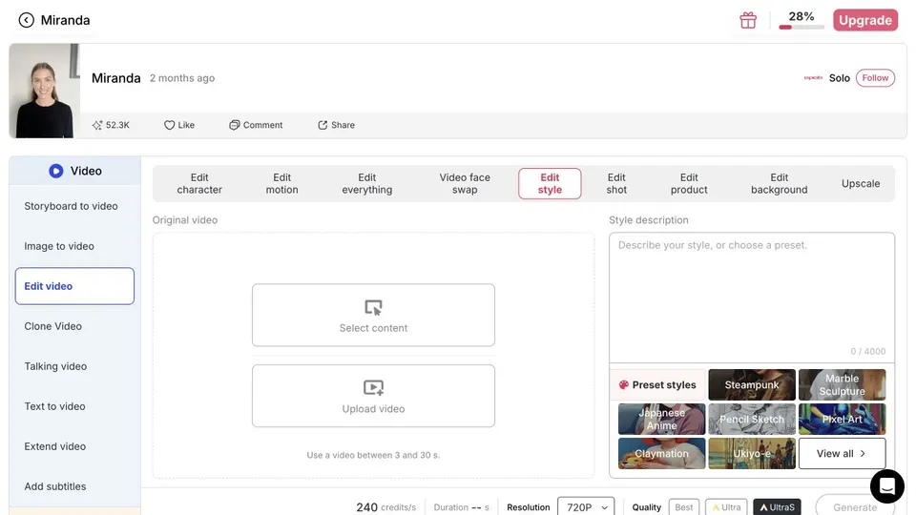The image size is (916, 515).
Task: Share the Miranda video
Action: pos(337,125)
